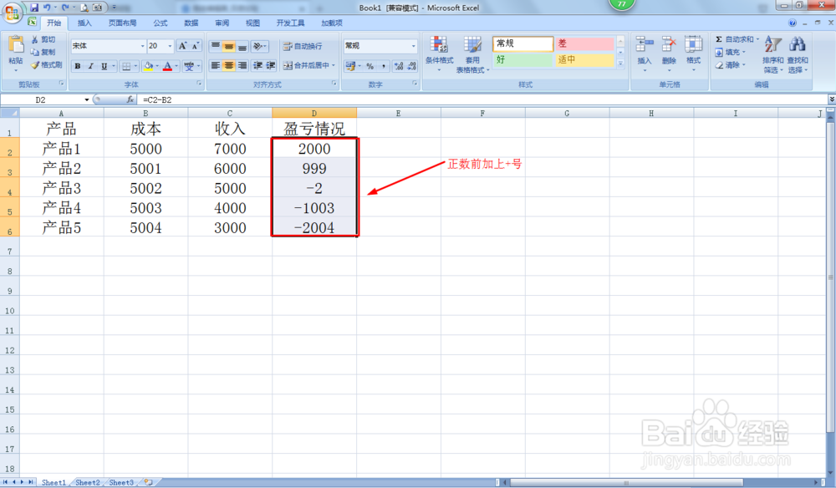
Task: Toggle align text left
Action: click(216, 65)
